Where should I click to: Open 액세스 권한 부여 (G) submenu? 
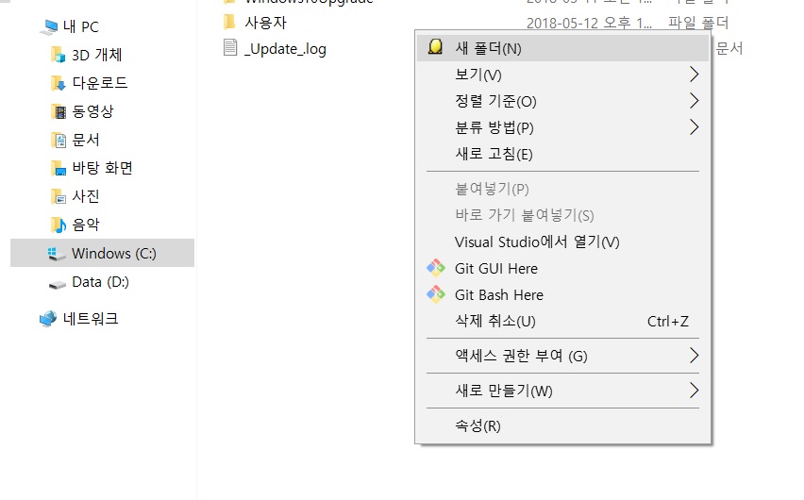click(562, 356)
